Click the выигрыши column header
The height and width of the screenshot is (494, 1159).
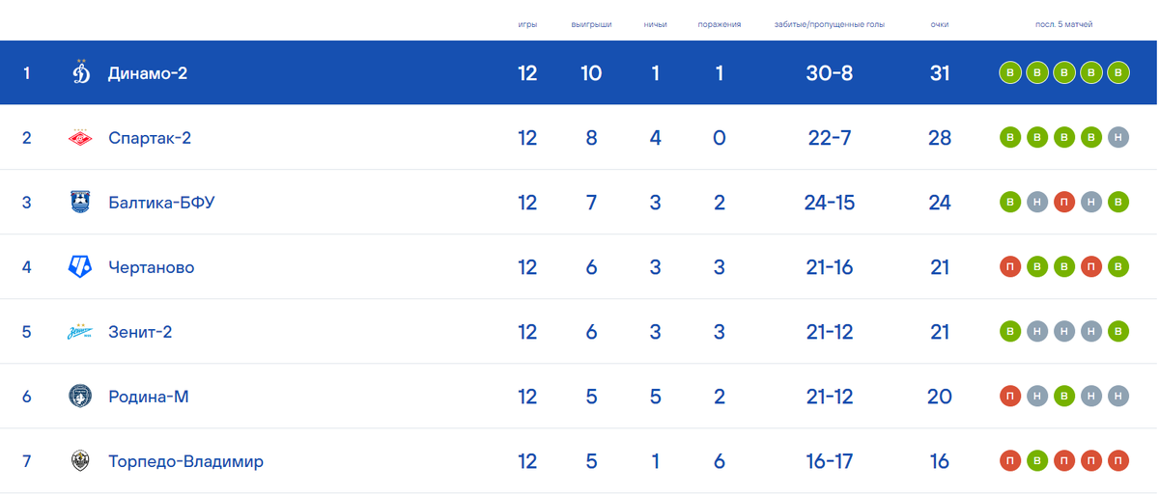tap(591, 24)
